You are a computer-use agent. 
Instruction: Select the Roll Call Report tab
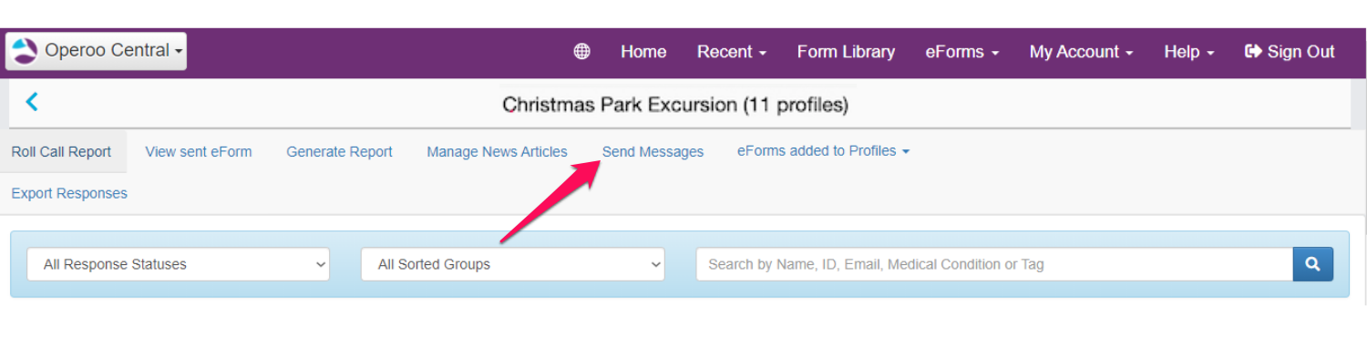pyautogui.click(x=61, y=152)
